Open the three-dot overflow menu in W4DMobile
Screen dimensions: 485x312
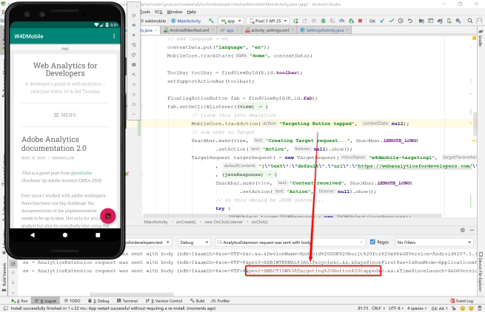[x=113, y=35]
